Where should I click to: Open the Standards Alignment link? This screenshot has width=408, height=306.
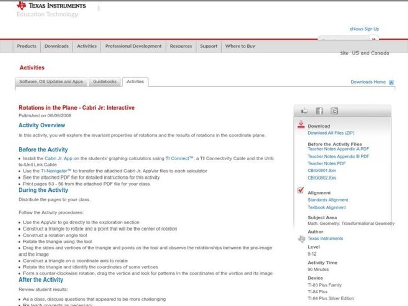pyautogui.click(x=328, y=200)
